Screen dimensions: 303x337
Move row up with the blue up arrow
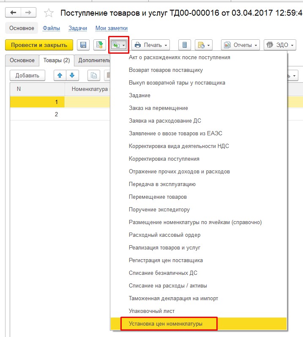(60, 75)
